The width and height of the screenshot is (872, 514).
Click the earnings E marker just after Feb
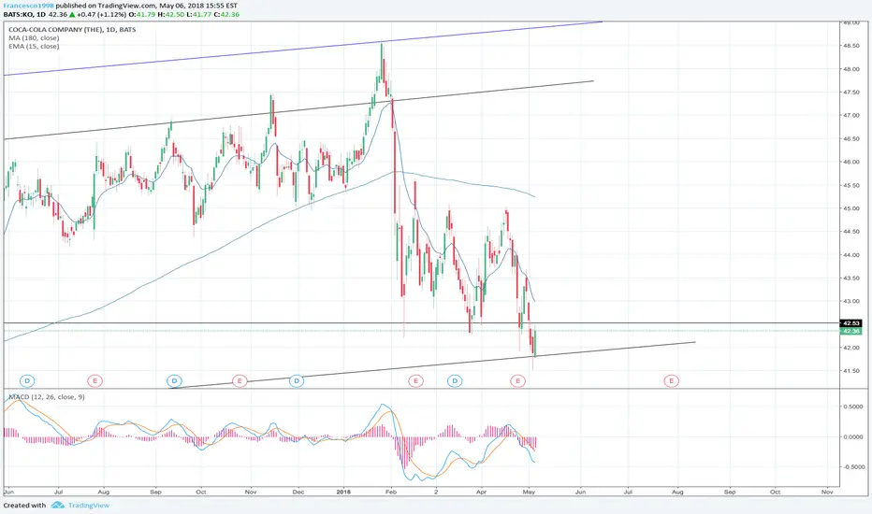(415, 380)
